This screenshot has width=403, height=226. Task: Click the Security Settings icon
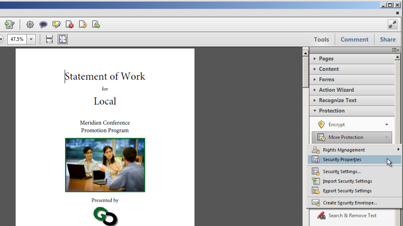click(316, 171)
